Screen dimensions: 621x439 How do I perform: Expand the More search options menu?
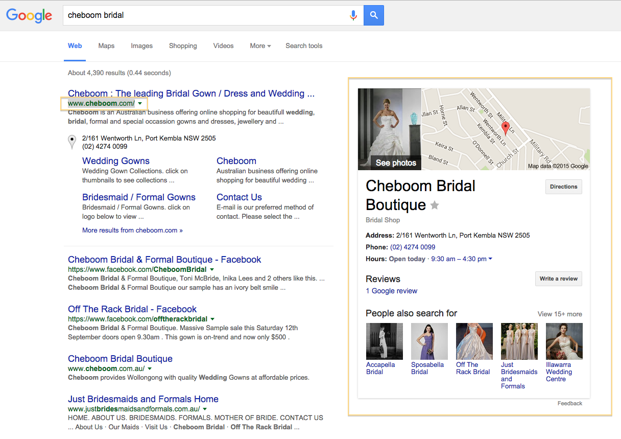[x=260, y=46]
